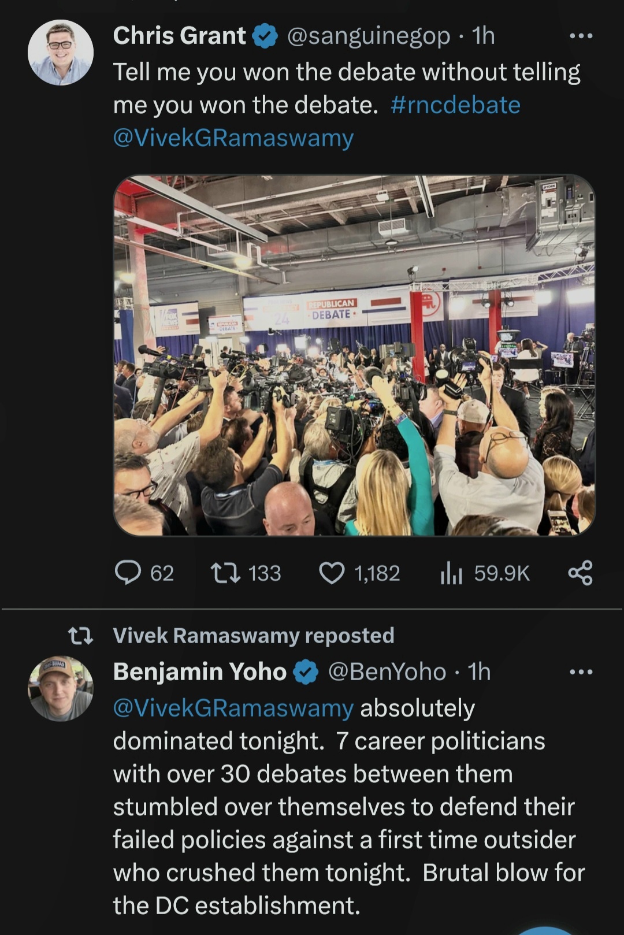Click Benjamin Yoho's verified badge
Viewport: 624px width, 935px height.
tap(306, 672)
